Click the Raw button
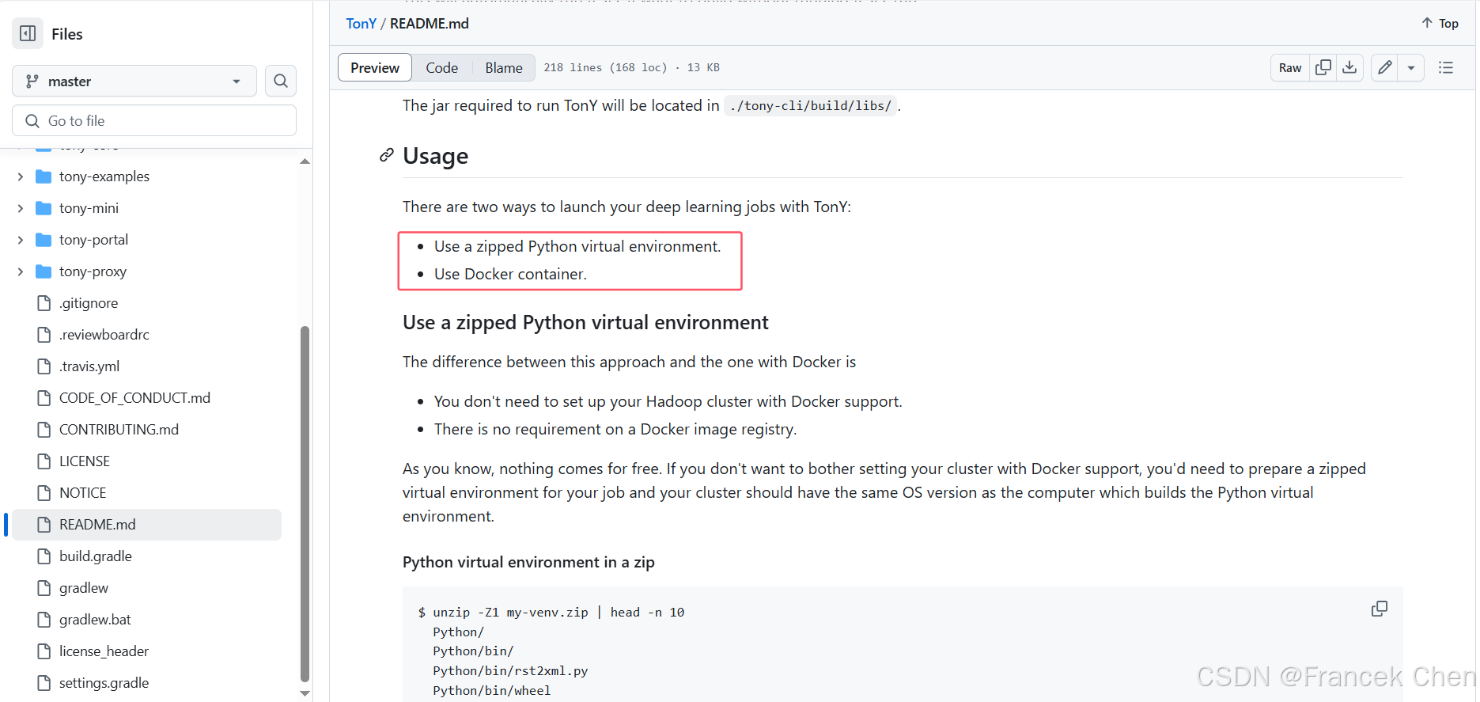The width and height of the screenshot is (1480, 702). pyautogui.click(x=1289, y=68)
